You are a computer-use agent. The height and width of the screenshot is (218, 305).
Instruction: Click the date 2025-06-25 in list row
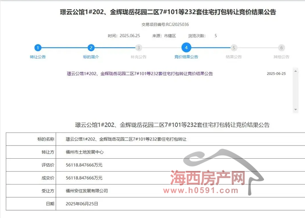pos(276,74)
